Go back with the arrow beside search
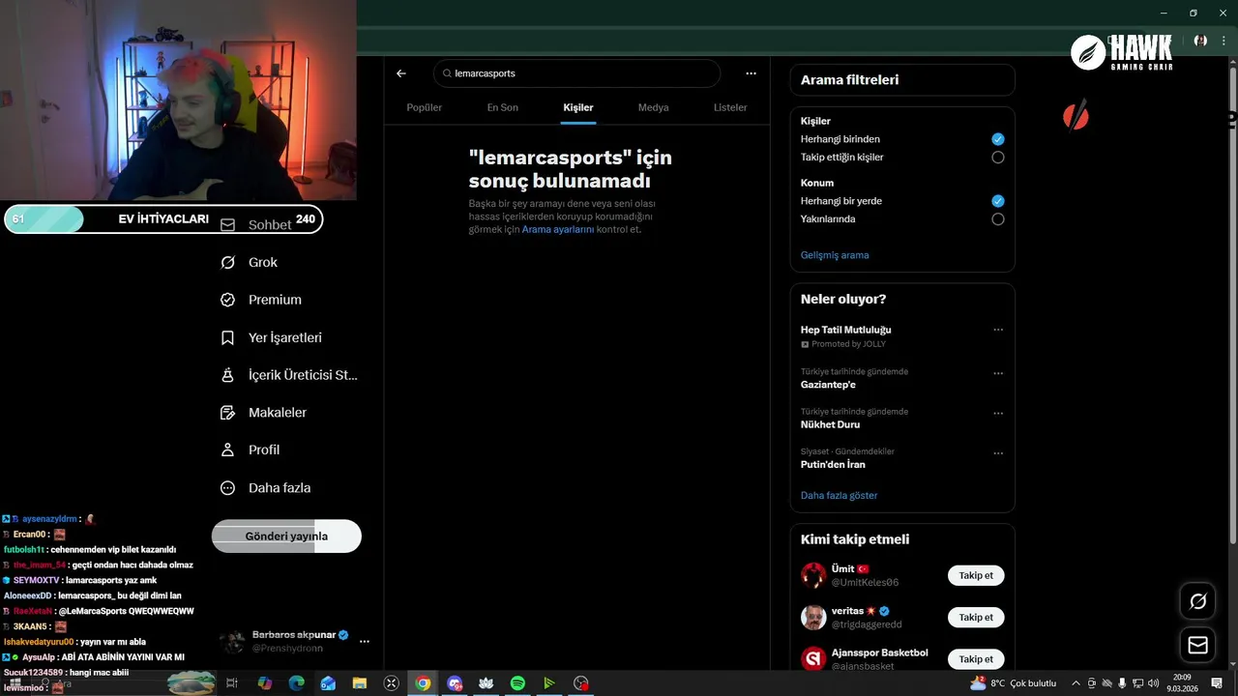Screen dimensions: 1238x696 pyautogui.click(x=401, y=73)
